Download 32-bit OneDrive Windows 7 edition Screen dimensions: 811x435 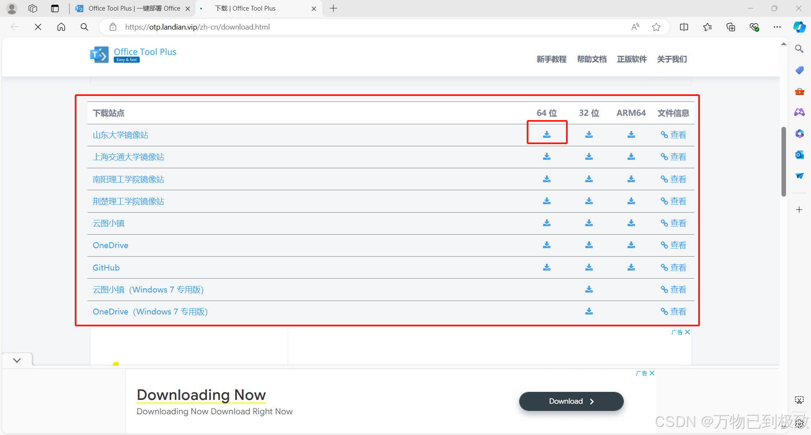589,311
